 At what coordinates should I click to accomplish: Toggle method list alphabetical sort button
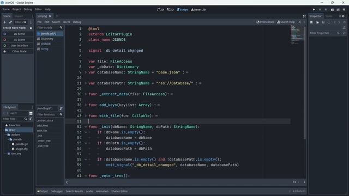(x=61, y=108)
